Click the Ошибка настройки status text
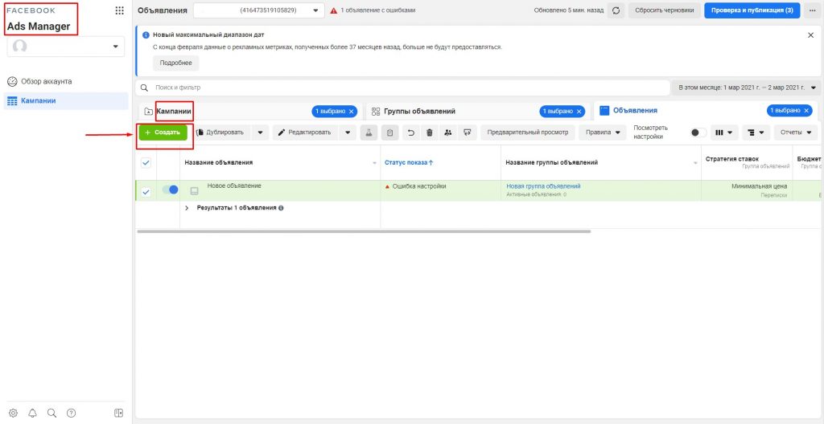Screen dimensions: 824x424 coord(419,186)
